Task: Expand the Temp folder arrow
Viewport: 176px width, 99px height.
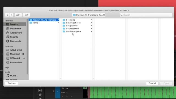Action: click(x=58, y=23)
